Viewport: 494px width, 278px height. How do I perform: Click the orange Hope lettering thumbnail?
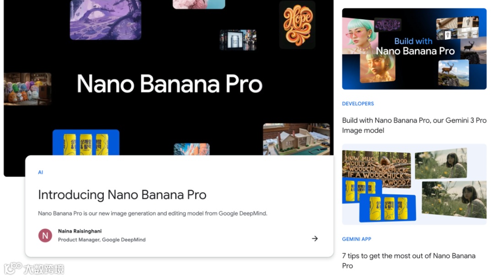pyautogui.click(x=297, y=25)
